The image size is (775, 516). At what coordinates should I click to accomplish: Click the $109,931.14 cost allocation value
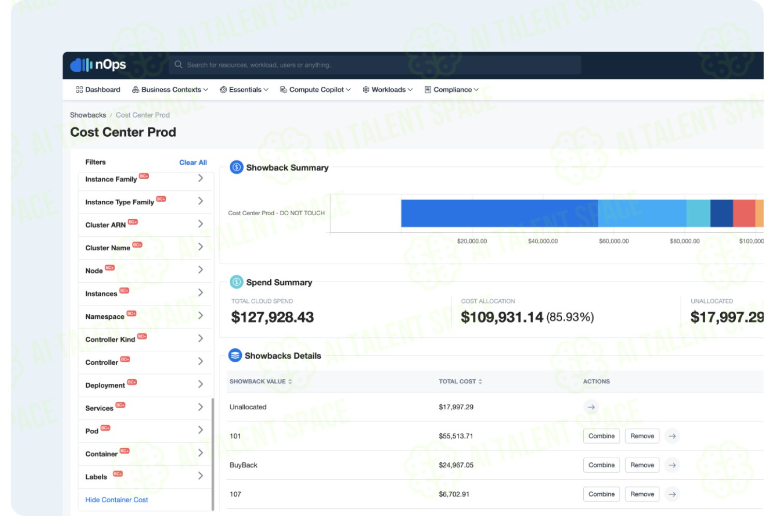502,317
